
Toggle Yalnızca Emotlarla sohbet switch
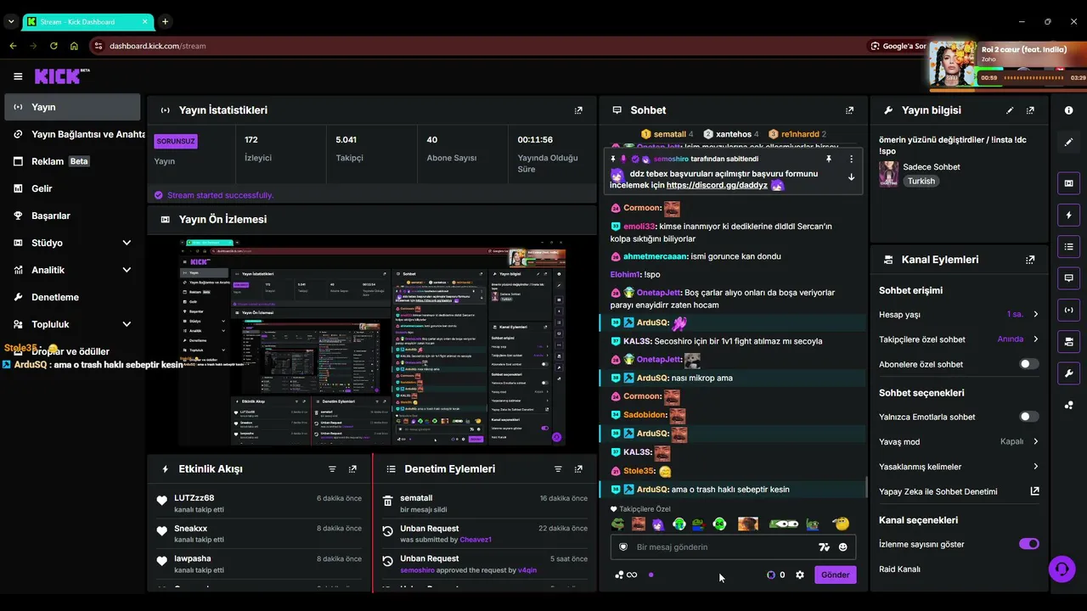1028,417
